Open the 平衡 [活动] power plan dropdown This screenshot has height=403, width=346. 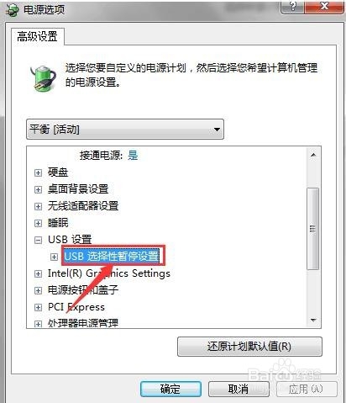(x=125, y=130)
